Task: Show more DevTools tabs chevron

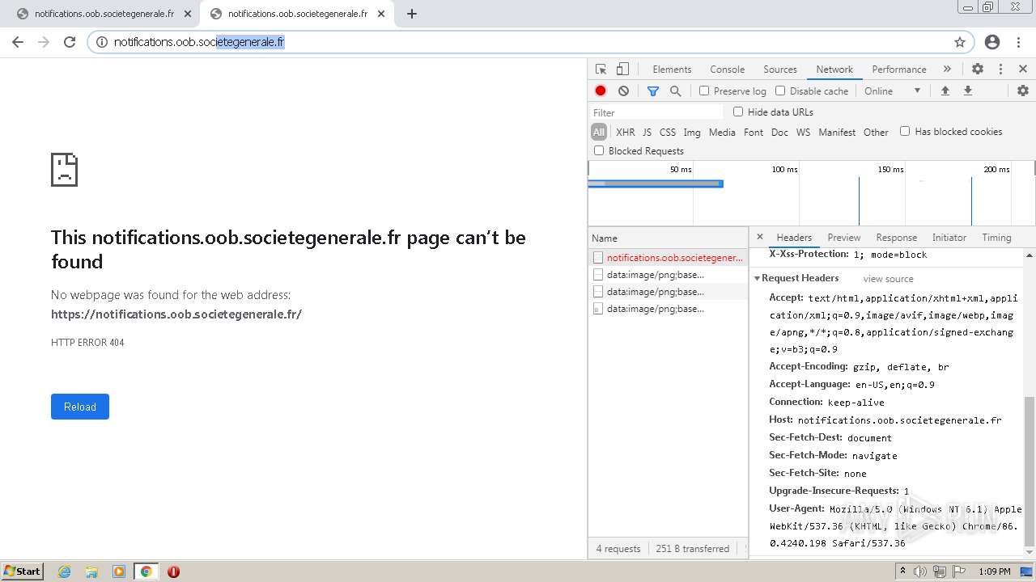Action: click(947, 69)
